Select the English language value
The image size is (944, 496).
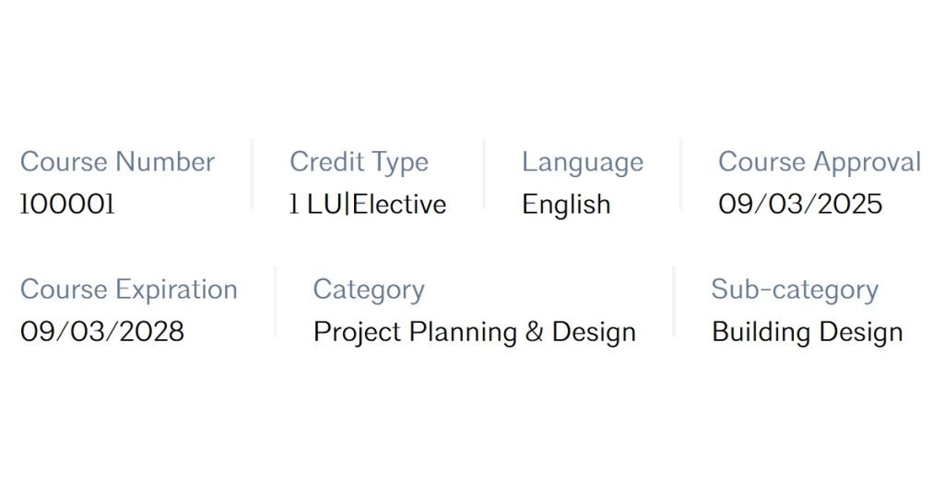(566, 205)
